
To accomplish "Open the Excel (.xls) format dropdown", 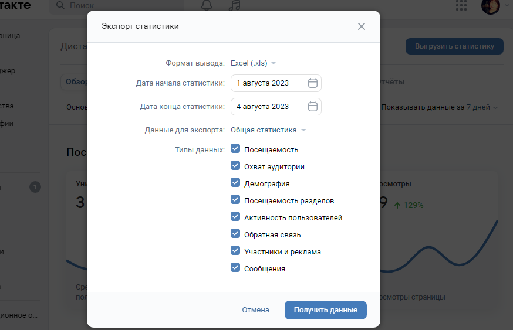I will pos(253,63).
